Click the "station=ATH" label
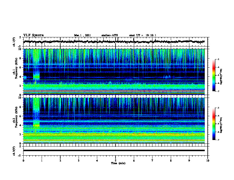The width and height of the screenshot is (234, 180). point(110,35)
